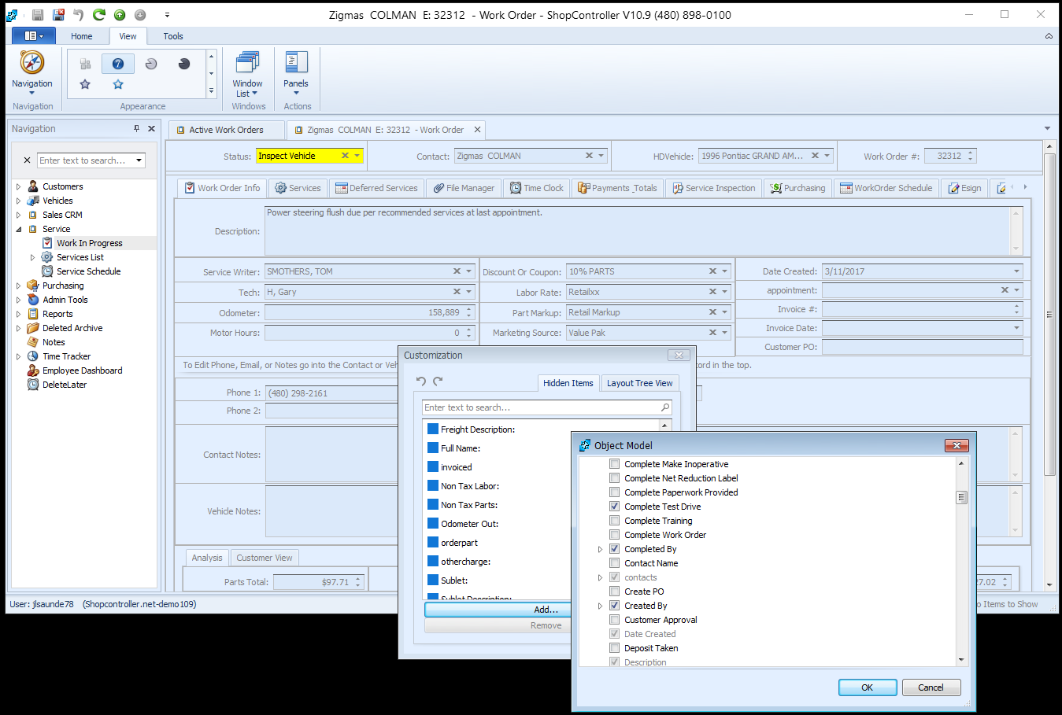Image resolution: width=1062 pixels, height=715 pixels.
Task: Open the Marketing Source dropdown arrow
Action: pyautogui.click(x=725, y=333)
